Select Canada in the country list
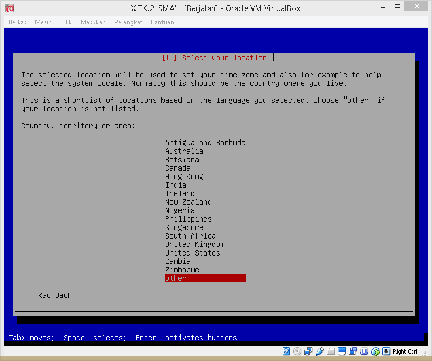Viewport: 432px width, 361px height. tap(205, 168)
